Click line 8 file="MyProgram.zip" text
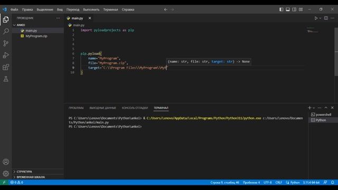 (x=108, y=63)
